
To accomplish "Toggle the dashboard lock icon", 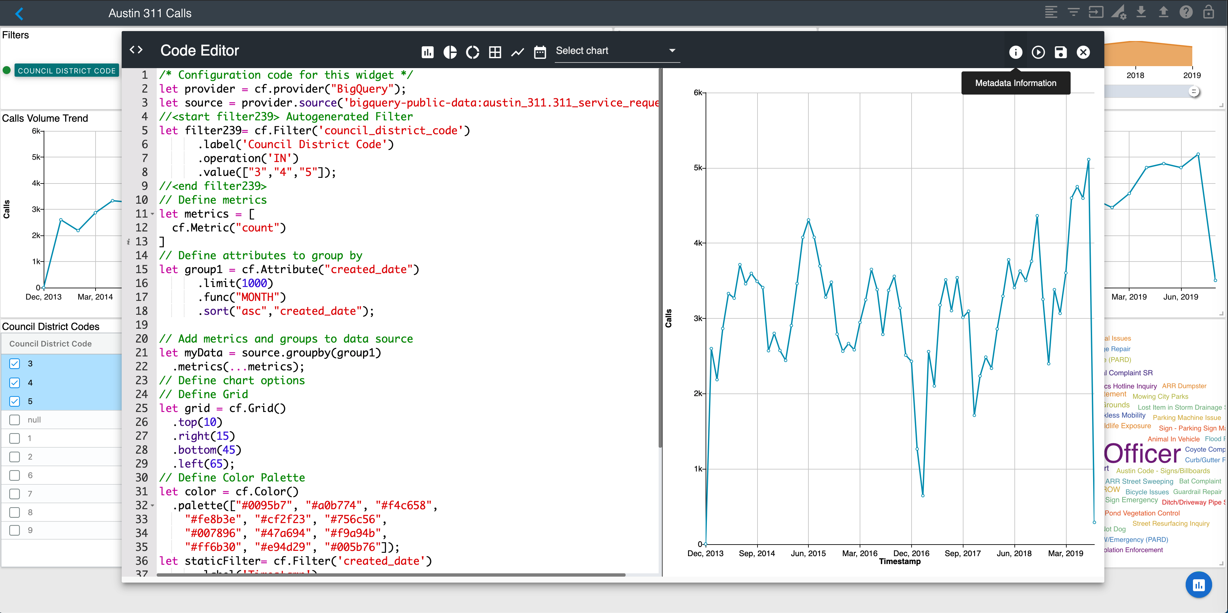I will click(x=1208, y=12).
